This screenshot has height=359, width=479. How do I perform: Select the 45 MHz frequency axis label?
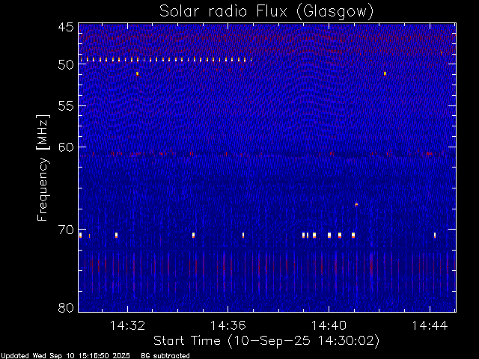click(66, 27)
